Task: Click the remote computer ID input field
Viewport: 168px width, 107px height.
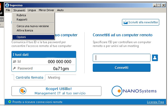Action: 122,58
